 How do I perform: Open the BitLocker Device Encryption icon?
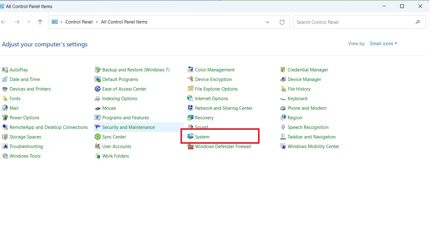coord(213,79)
